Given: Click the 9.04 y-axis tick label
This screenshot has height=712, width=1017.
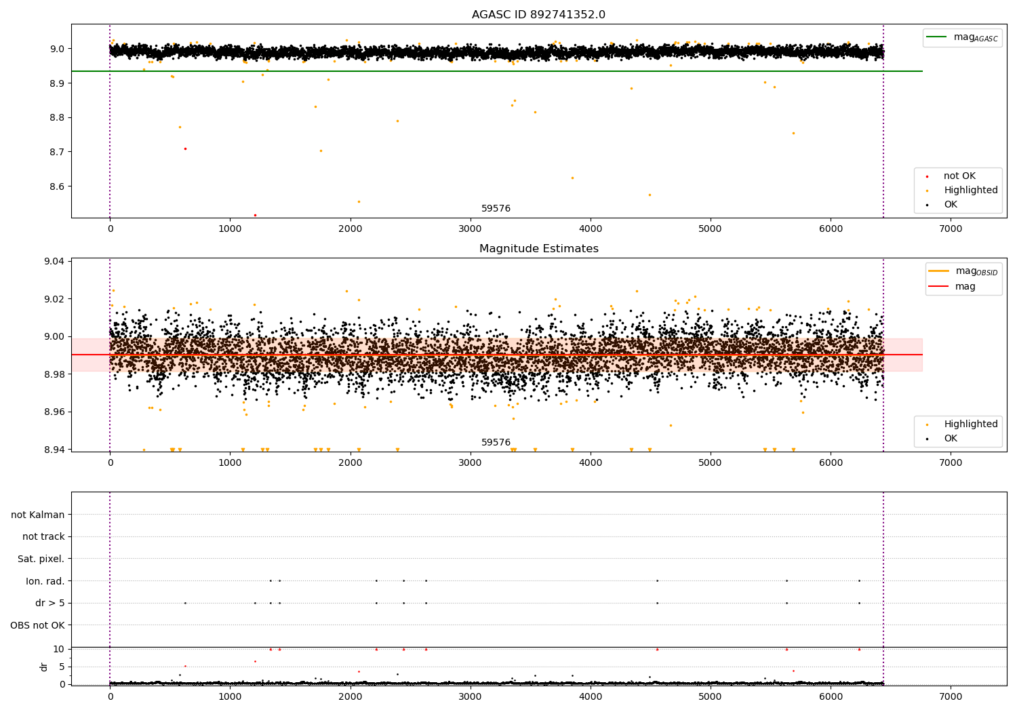Looking at the screenshot, I should (54, 262).
